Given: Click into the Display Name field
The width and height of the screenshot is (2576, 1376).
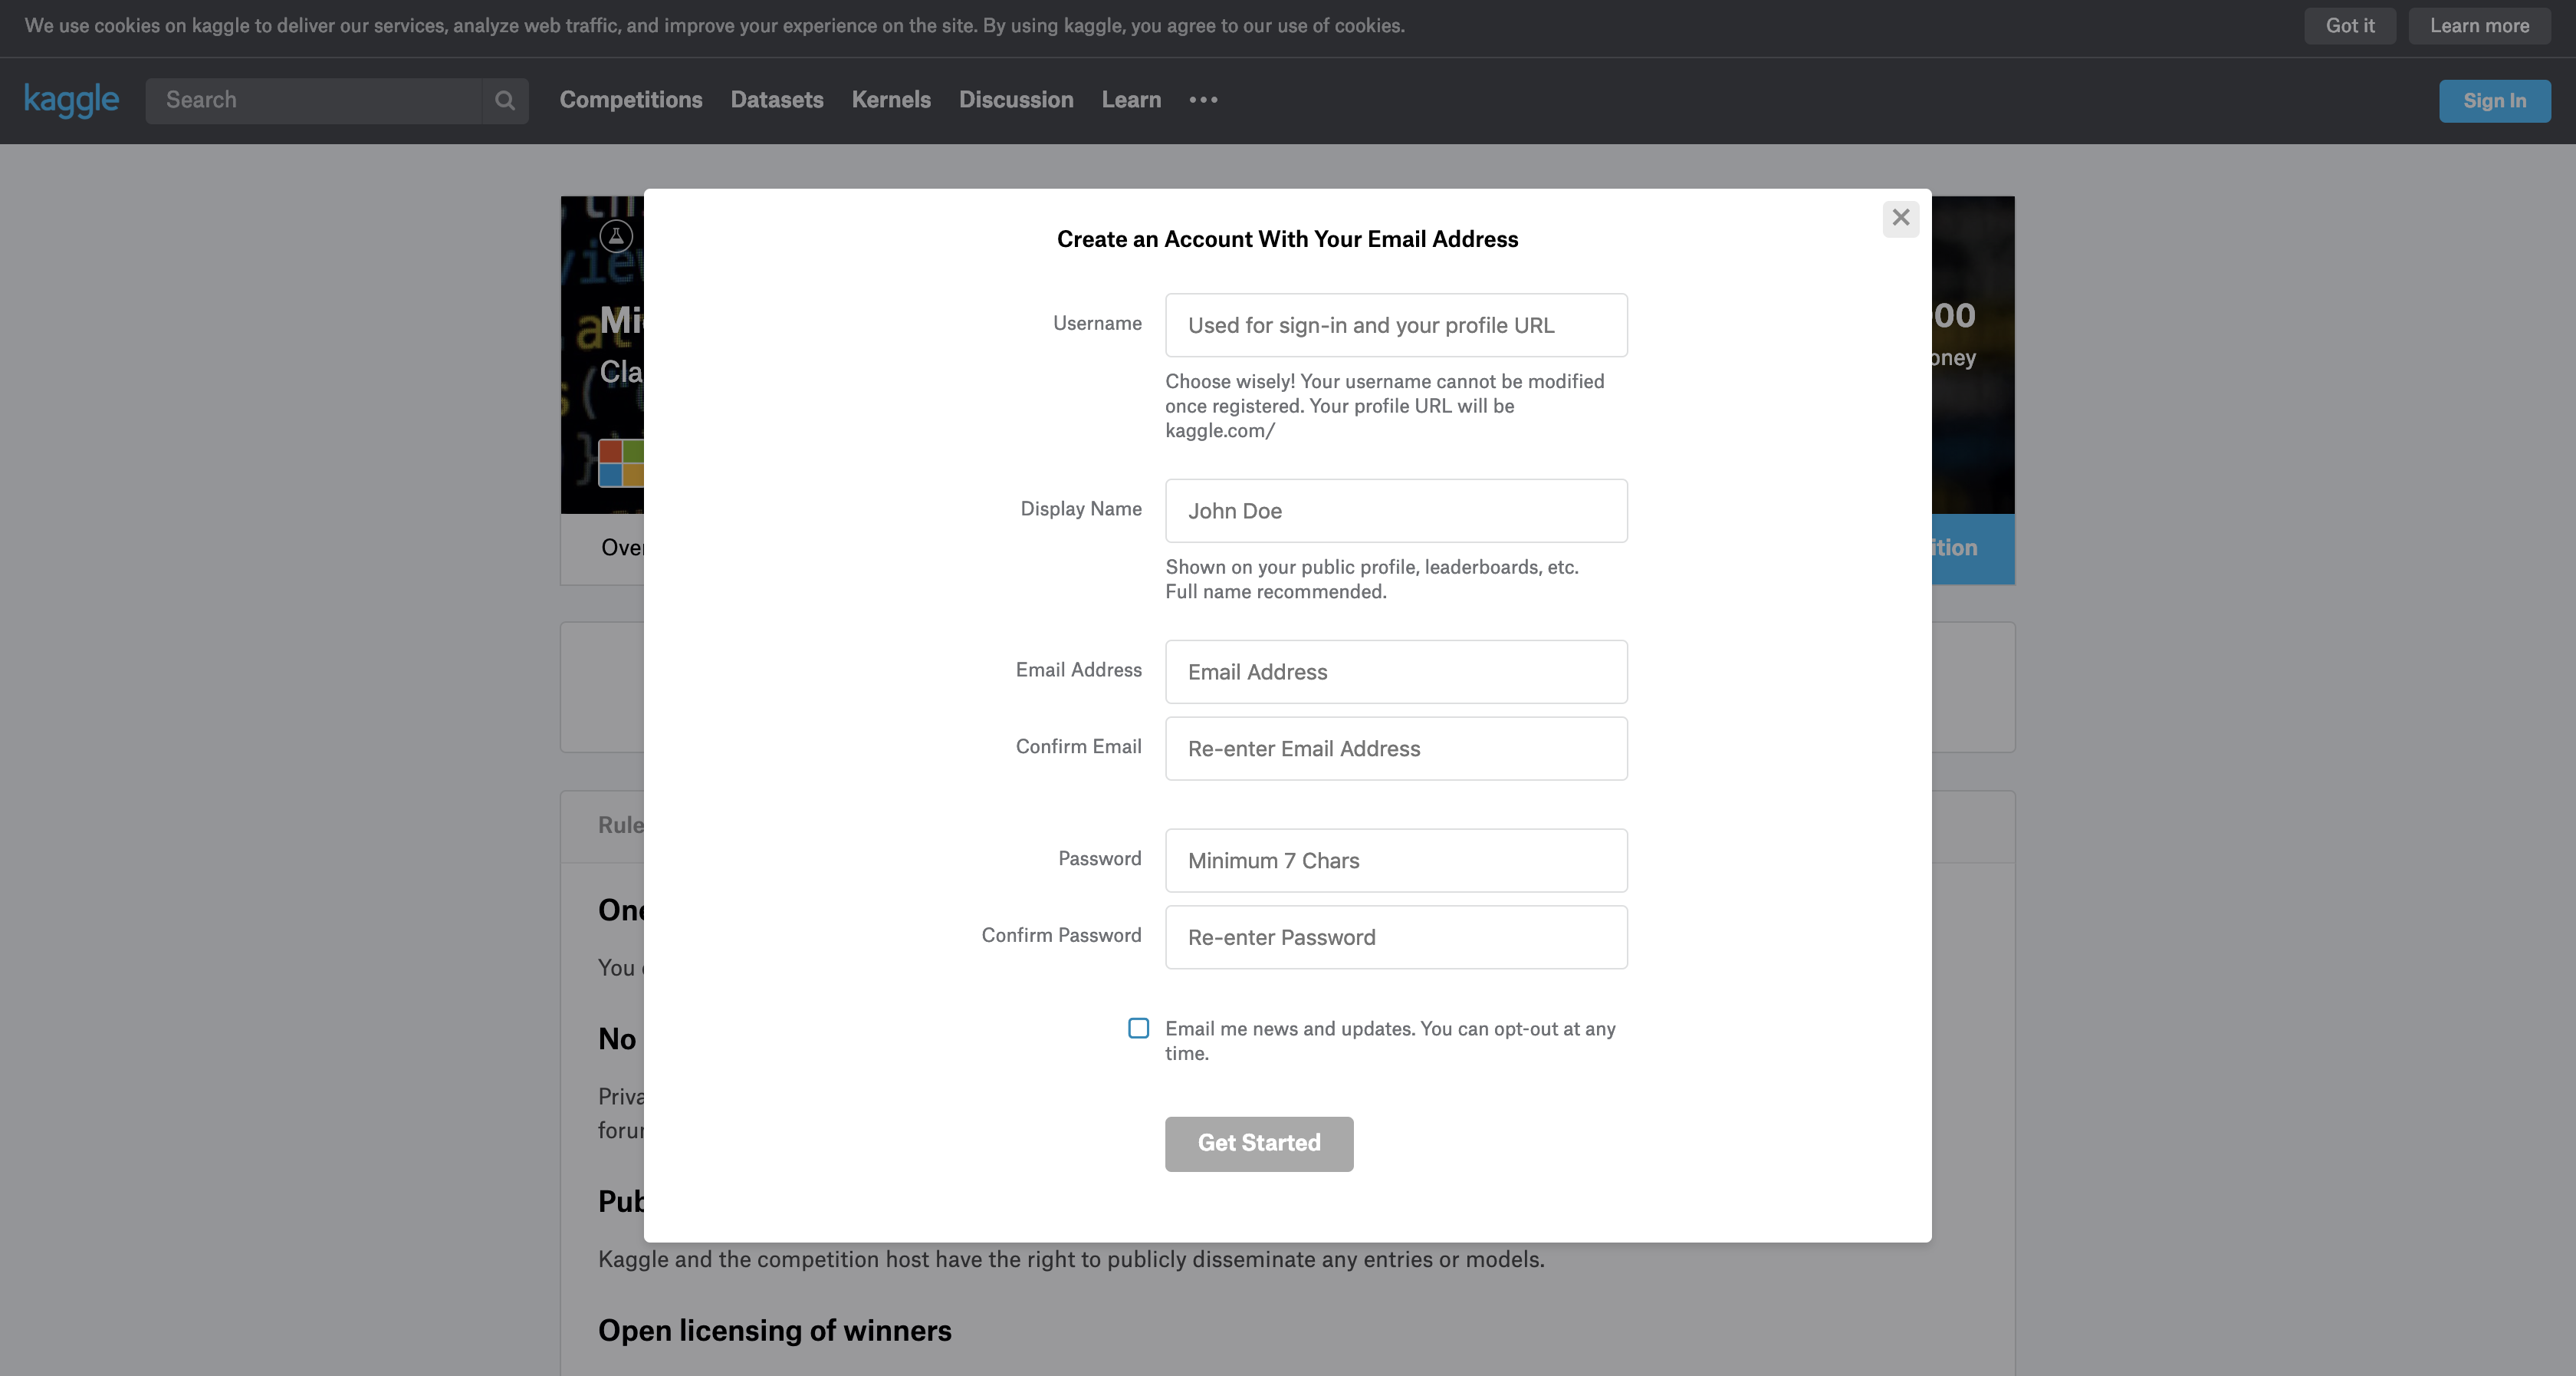Looking at the screenshot, I should point(1395,510).
